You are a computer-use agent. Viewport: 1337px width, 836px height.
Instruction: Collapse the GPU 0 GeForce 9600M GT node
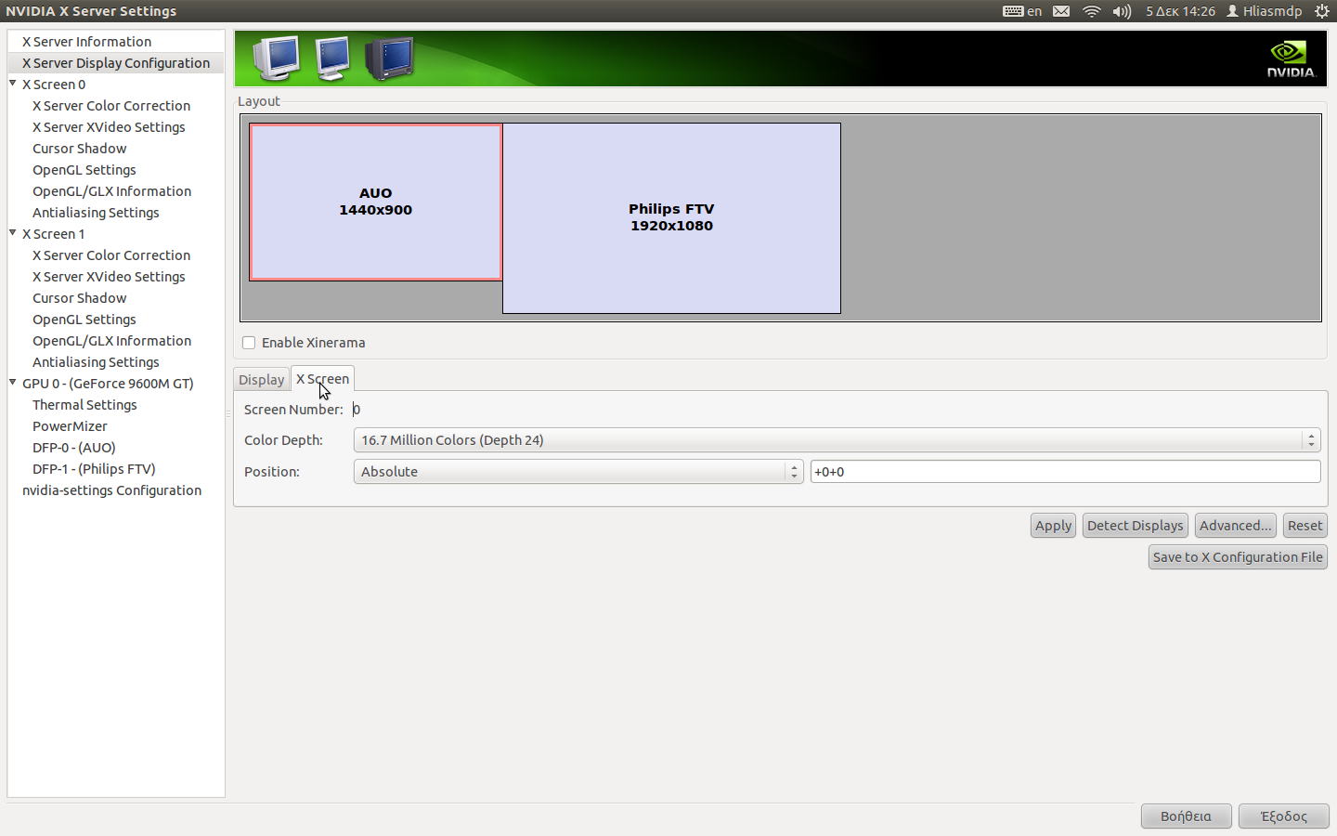[13, 383]
